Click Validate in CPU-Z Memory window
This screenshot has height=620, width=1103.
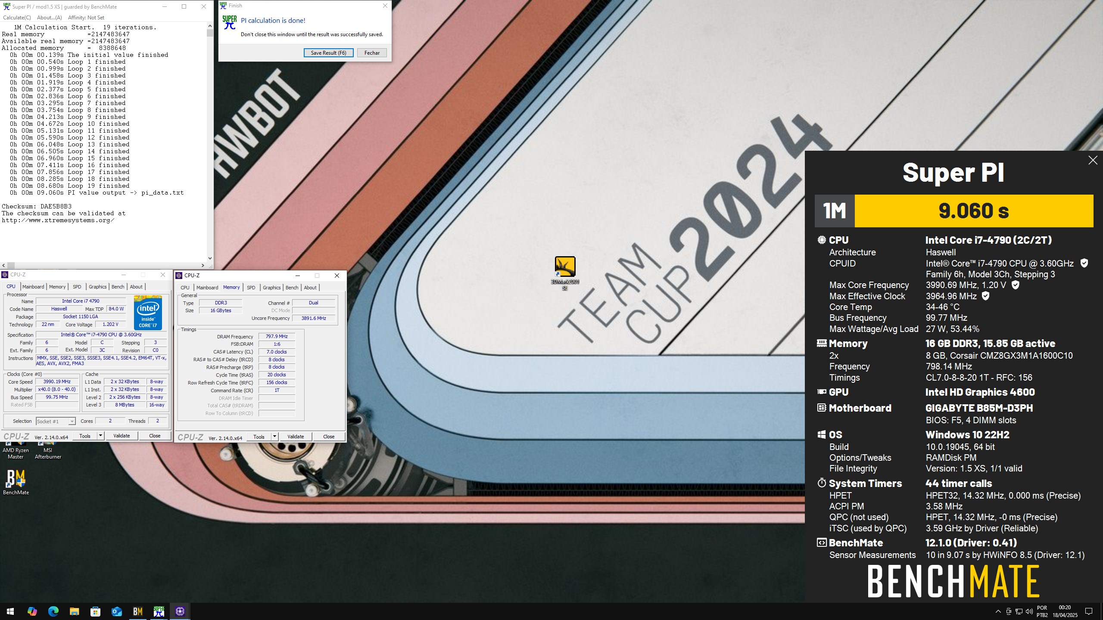coord(296,437)
